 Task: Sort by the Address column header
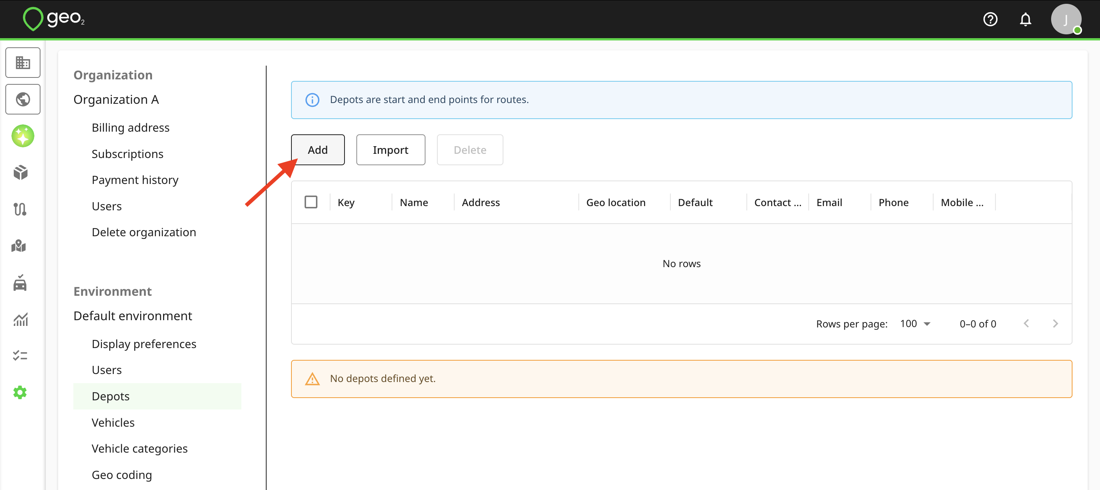(x=480, y=202)
